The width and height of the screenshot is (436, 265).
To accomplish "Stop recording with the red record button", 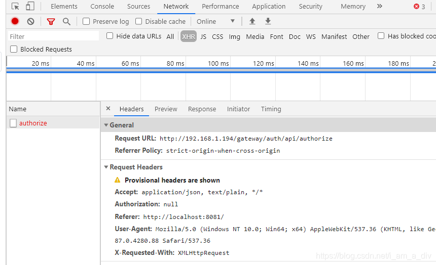I will pos(15,21).
